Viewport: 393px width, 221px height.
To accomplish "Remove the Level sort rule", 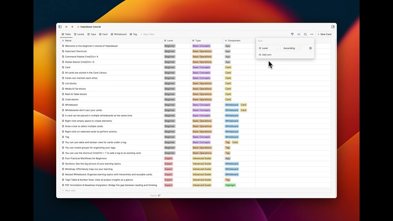I will point(310,48).
